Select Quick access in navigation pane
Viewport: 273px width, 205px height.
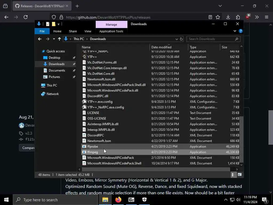point(56,51)
